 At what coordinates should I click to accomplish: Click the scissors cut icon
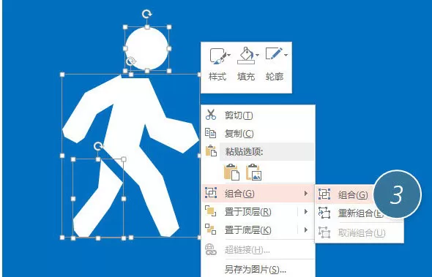(x=211, y=115)
